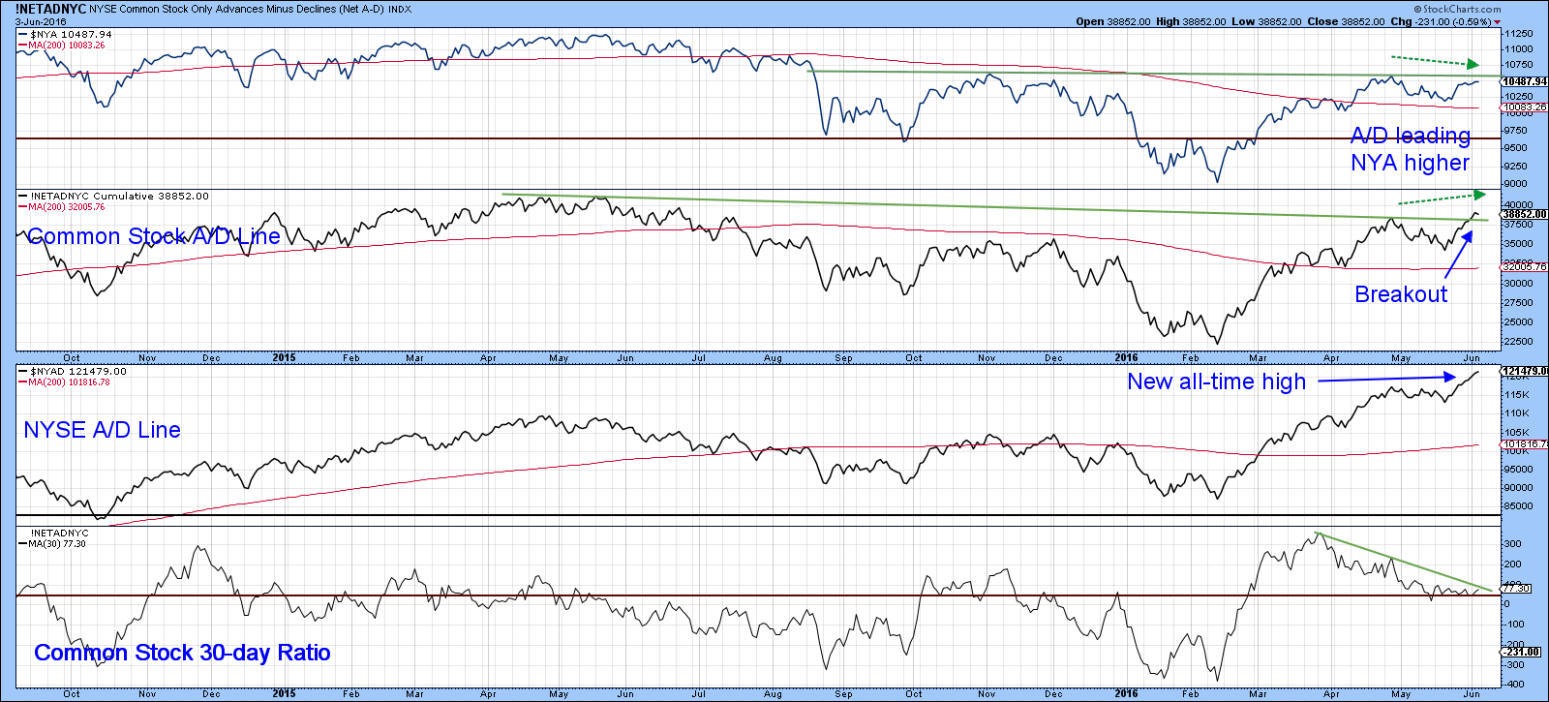
Task: Click the 11250 axis label
Action: 1519,32
